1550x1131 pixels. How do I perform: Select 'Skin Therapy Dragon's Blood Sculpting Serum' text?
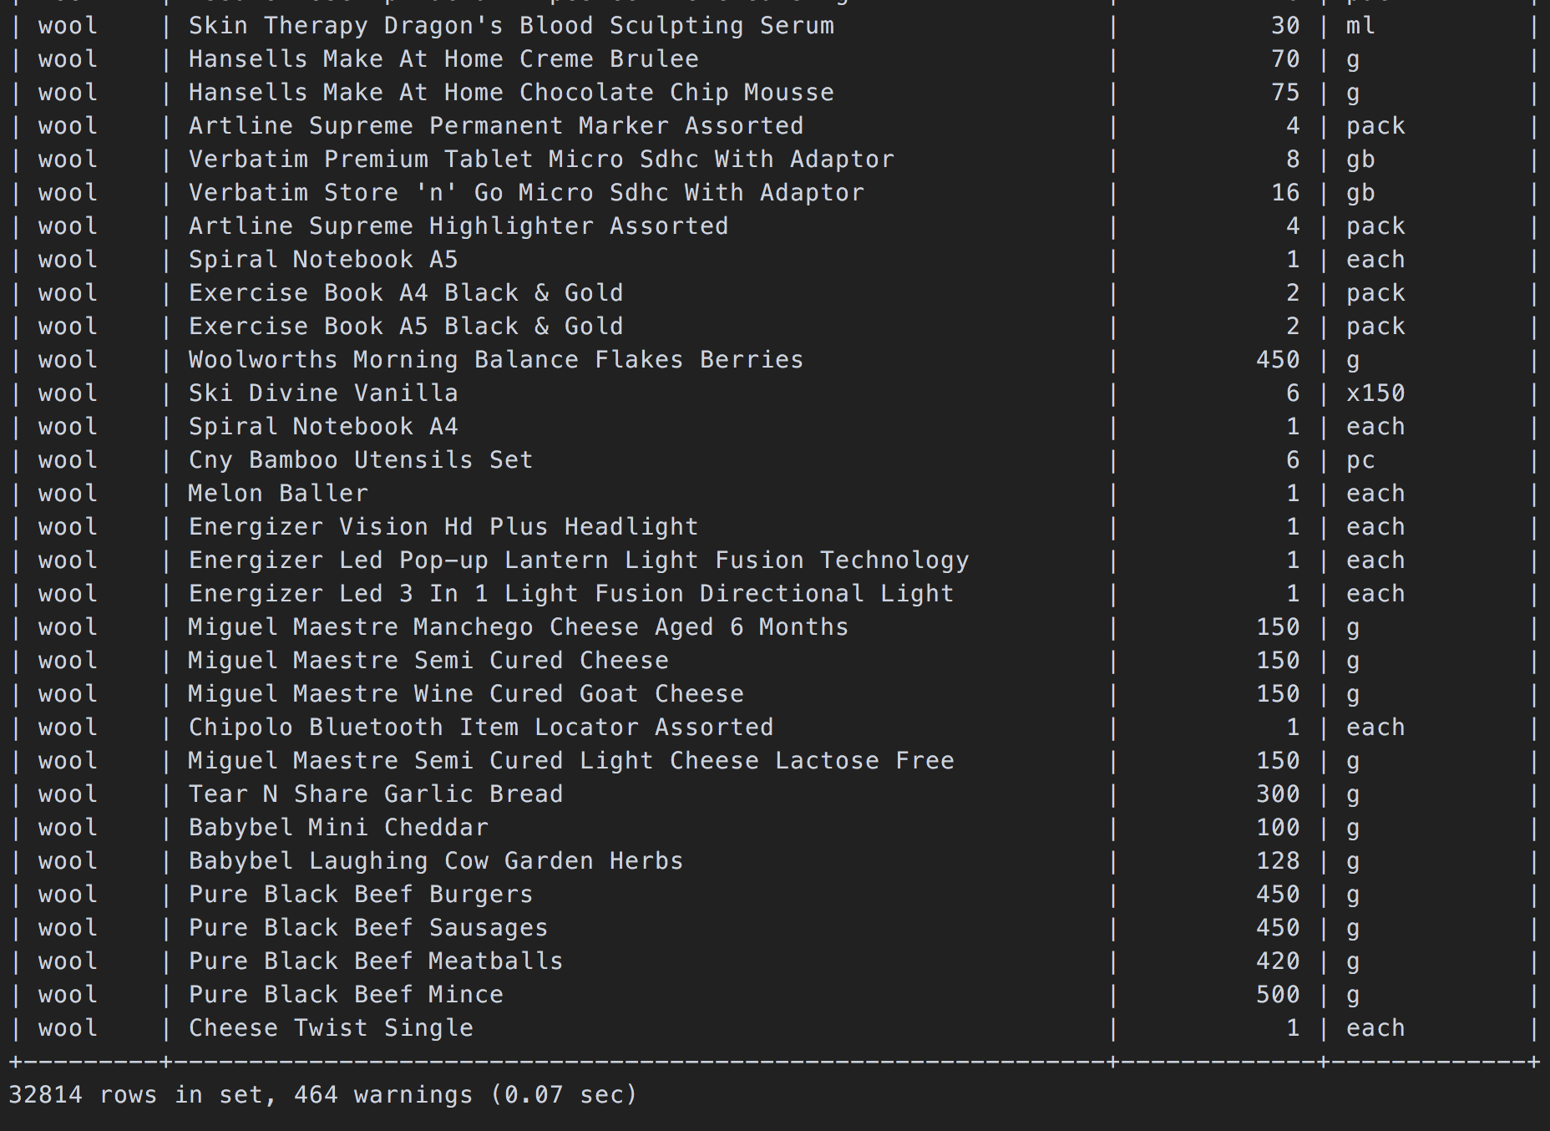tap(511, 26)
